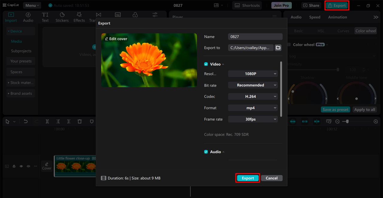The height and width of the screenshot is (198, 383).
Task: Click the Export button in Export dialog
Action: (248, 178)
